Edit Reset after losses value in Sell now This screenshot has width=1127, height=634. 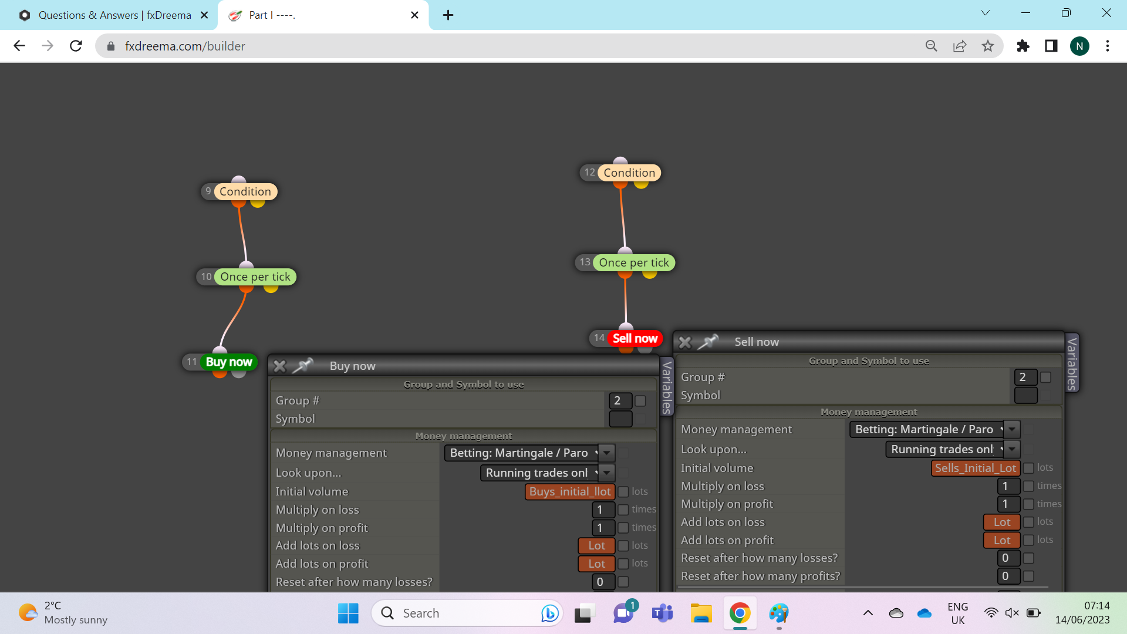1009,558
